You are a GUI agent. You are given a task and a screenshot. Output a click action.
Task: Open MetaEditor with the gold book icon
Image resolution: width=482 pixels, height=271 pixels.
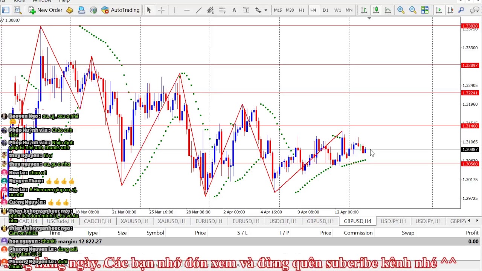(x=70, y=10)
